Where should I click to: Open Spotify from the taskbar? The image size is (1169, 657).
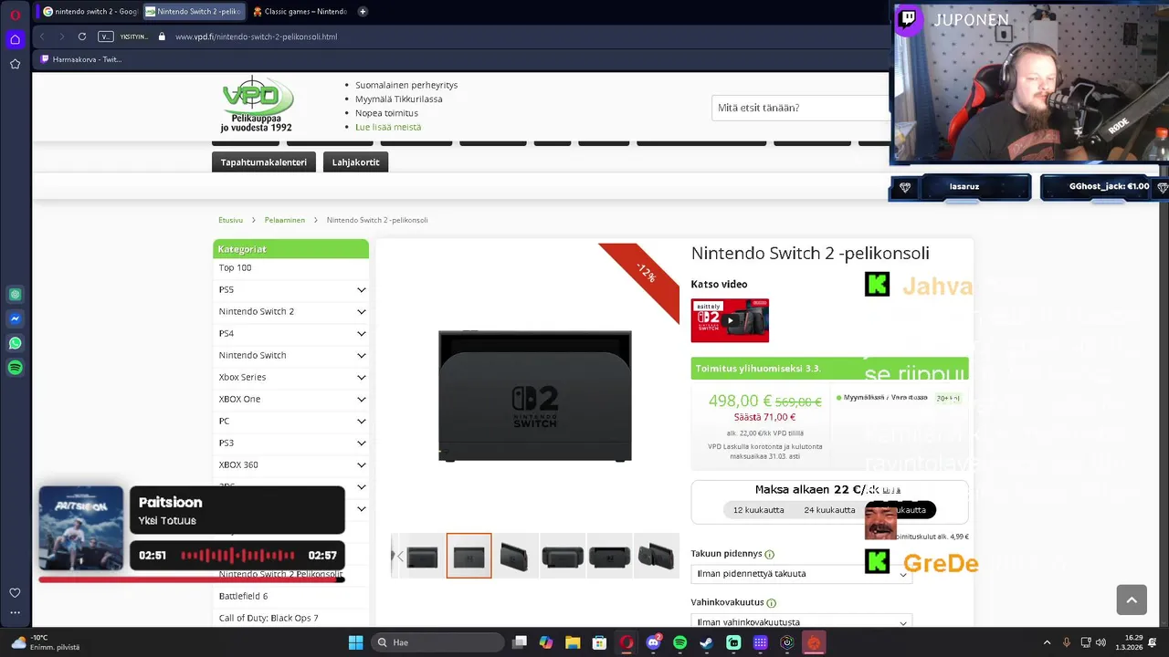pyautogui.click(x=679, y=642)
